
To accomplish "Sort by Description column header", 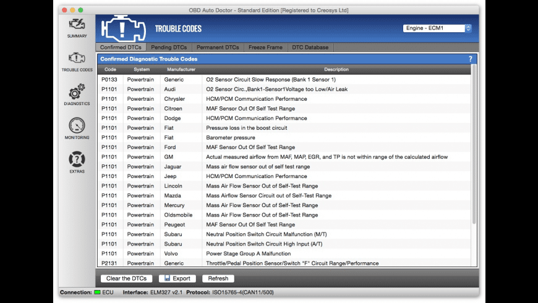I will tap(336, 69).
